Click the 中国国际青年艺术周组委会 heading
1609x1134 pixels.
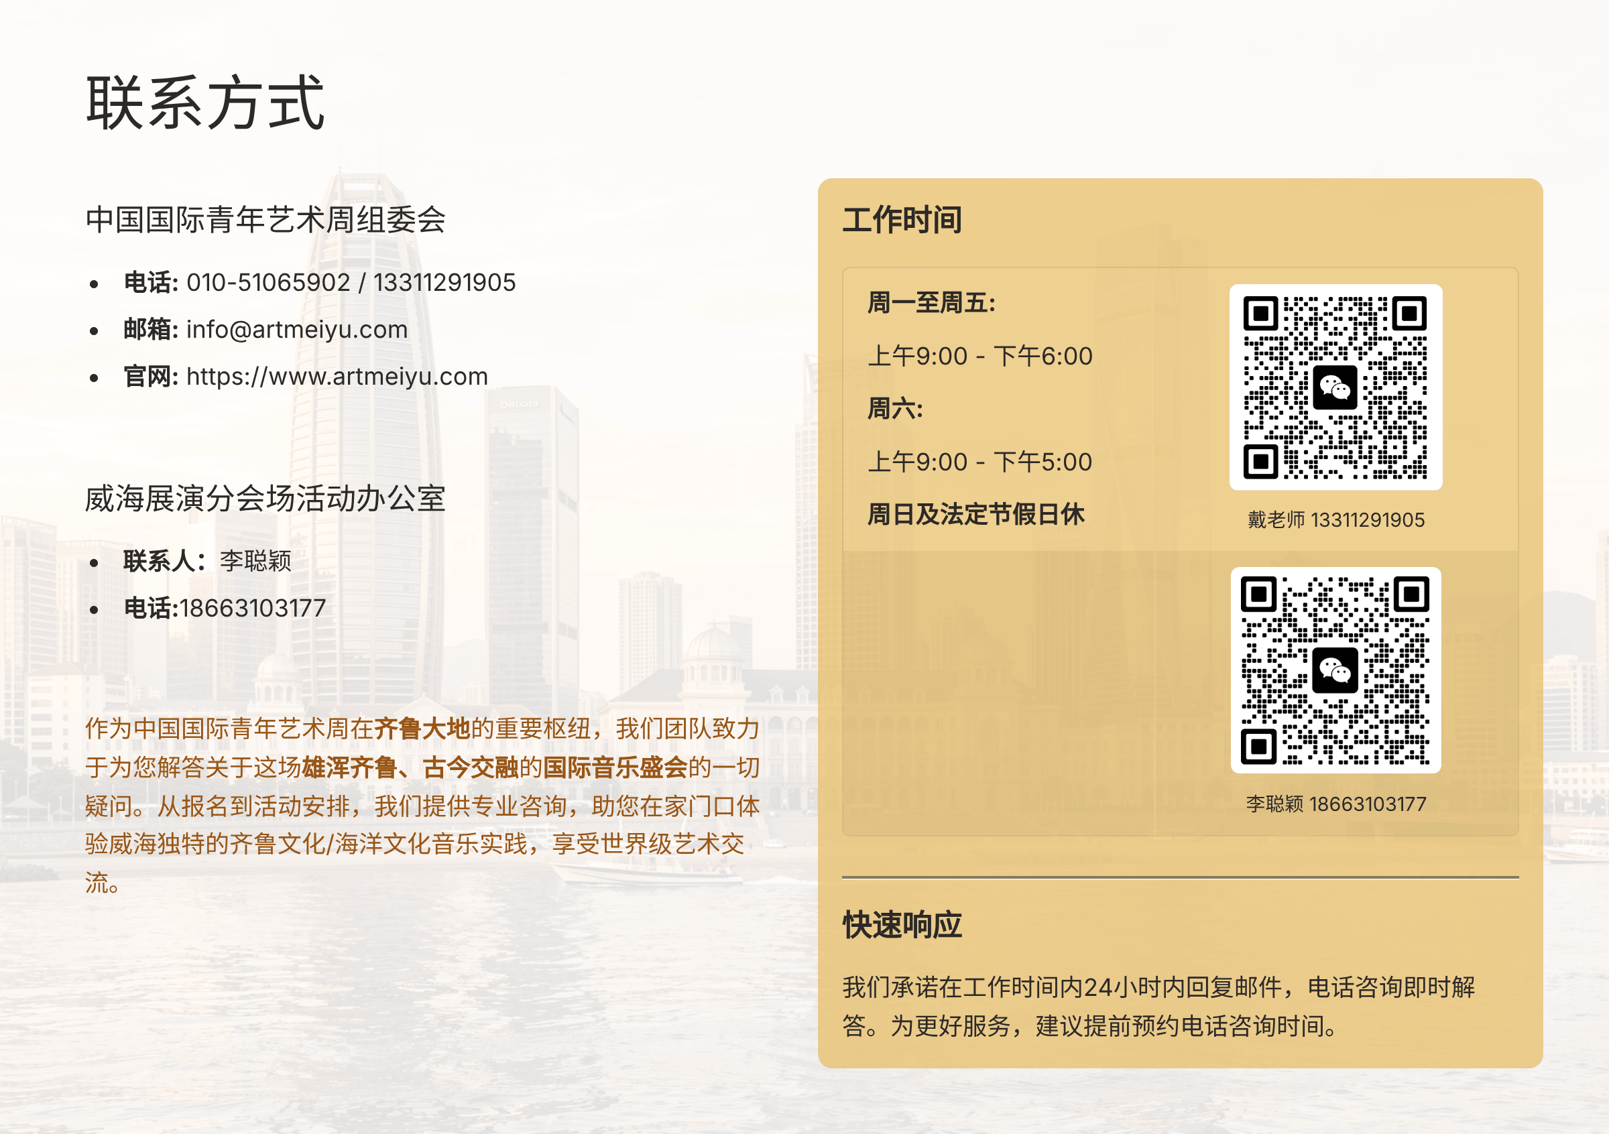265,219
